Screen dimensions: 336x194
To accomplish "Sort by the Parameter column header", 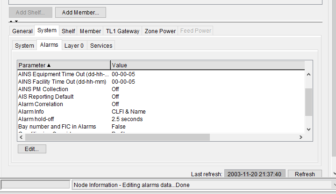I will pos(64,65).
